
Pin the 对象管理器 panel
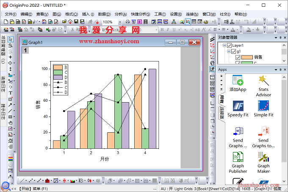click(280, 38)
